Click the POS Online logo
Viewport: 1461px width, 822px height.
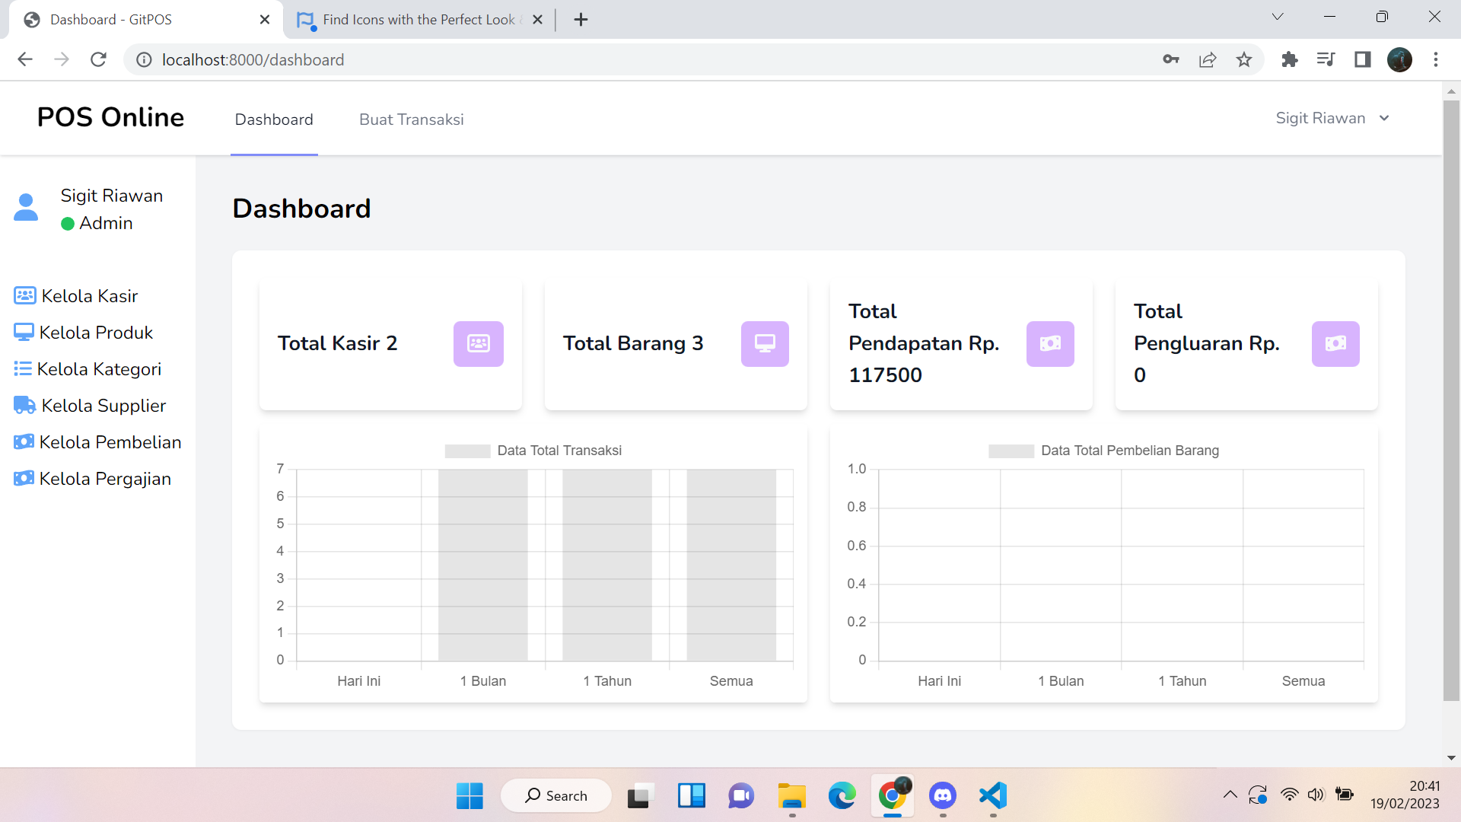click(x=110, y=117)
